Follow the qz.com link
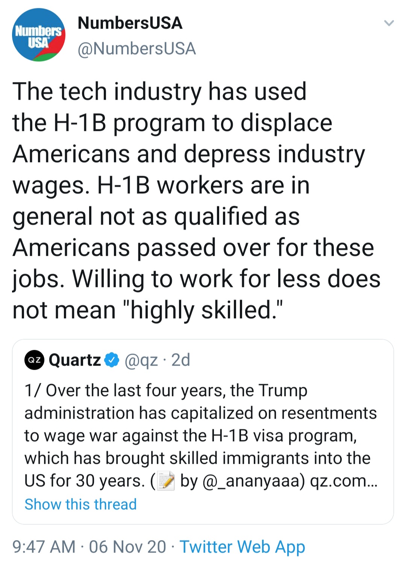The width and height of the screenshot is (406, 562). tap(344, 481)
